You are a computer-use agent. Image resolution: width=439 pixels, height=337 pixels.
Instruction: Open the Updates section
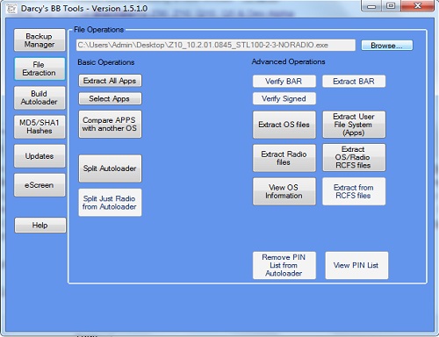tap(40, 156)
